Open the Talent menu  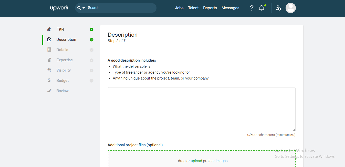pyautogui.click(x=193, y=8)
